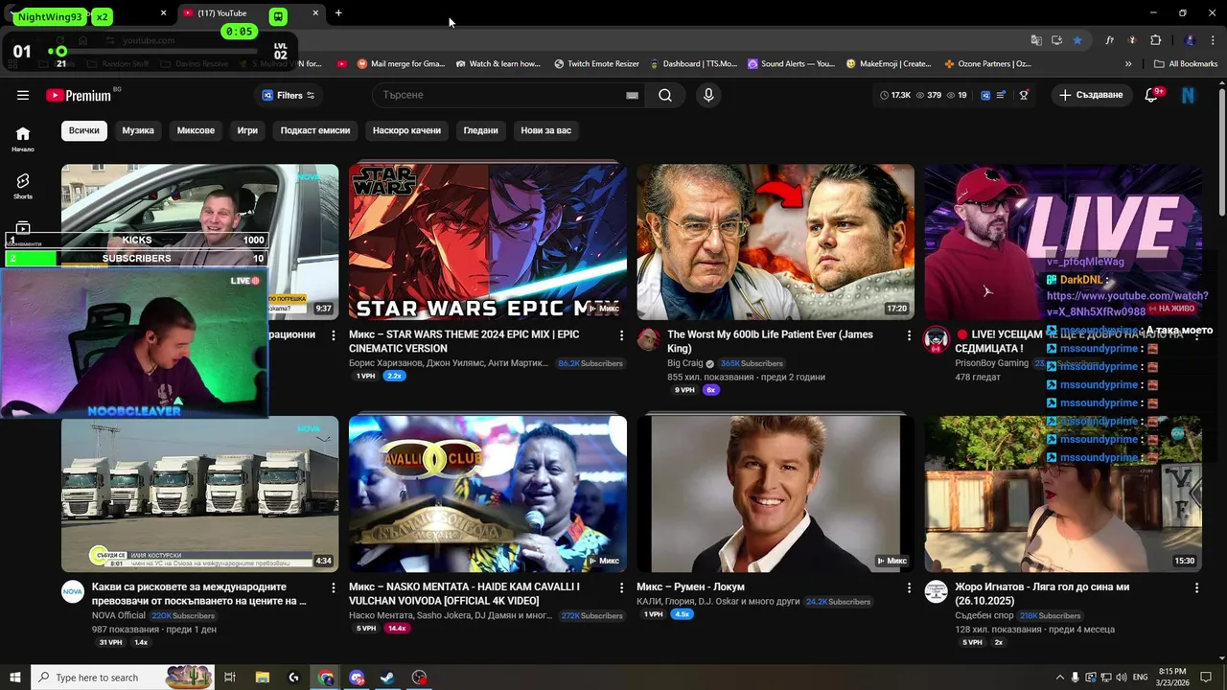1227x690 pixels.
Task: Start voice search with the microphone
Action: [708, 95]
